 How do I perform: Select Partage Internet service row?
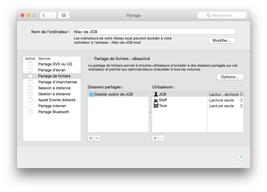[52, 106]
